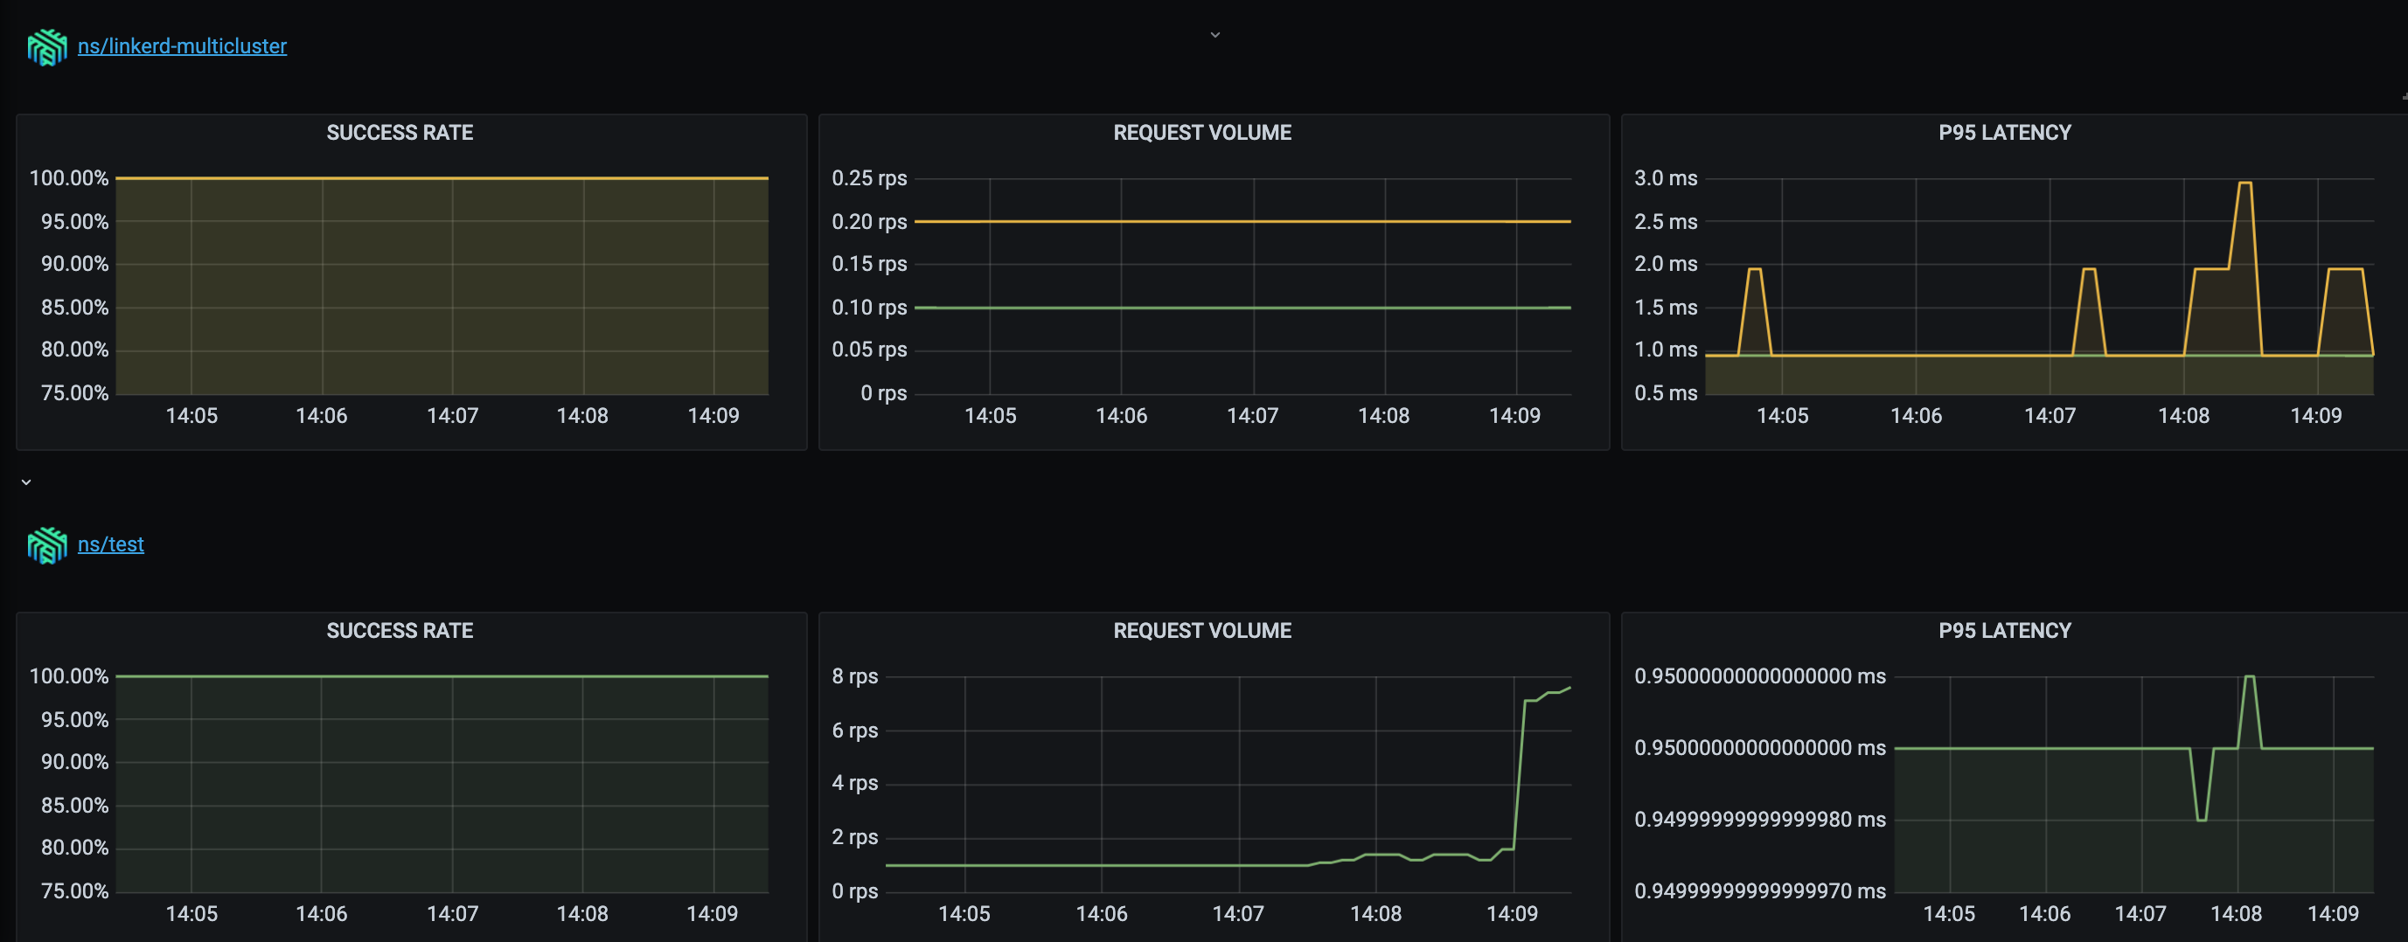This screenshot has width=2408, height=942.
Task: Open Request Volume panel title in ns/test row
Action: pyautogui.click(x=1201, y=631)
